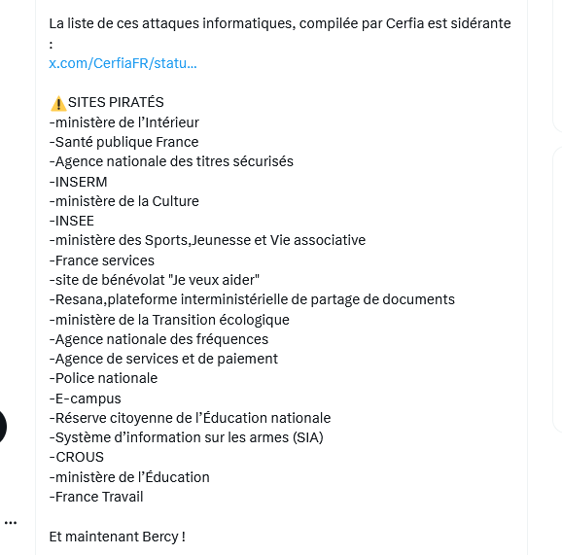This screenshot has height=555, width=562.
Task: Click the "SITES PIRATÉS" heading text
Action: pos(116,102)
